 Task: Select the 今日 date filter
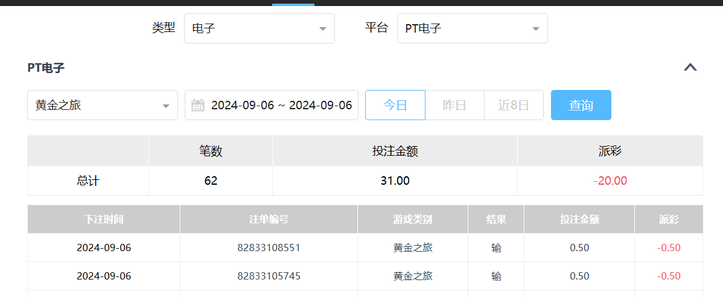[x=395, y=106]
